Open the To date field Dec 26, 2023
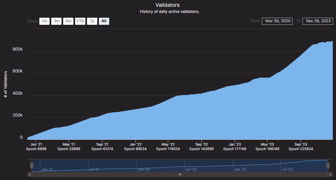 [318, 21]
